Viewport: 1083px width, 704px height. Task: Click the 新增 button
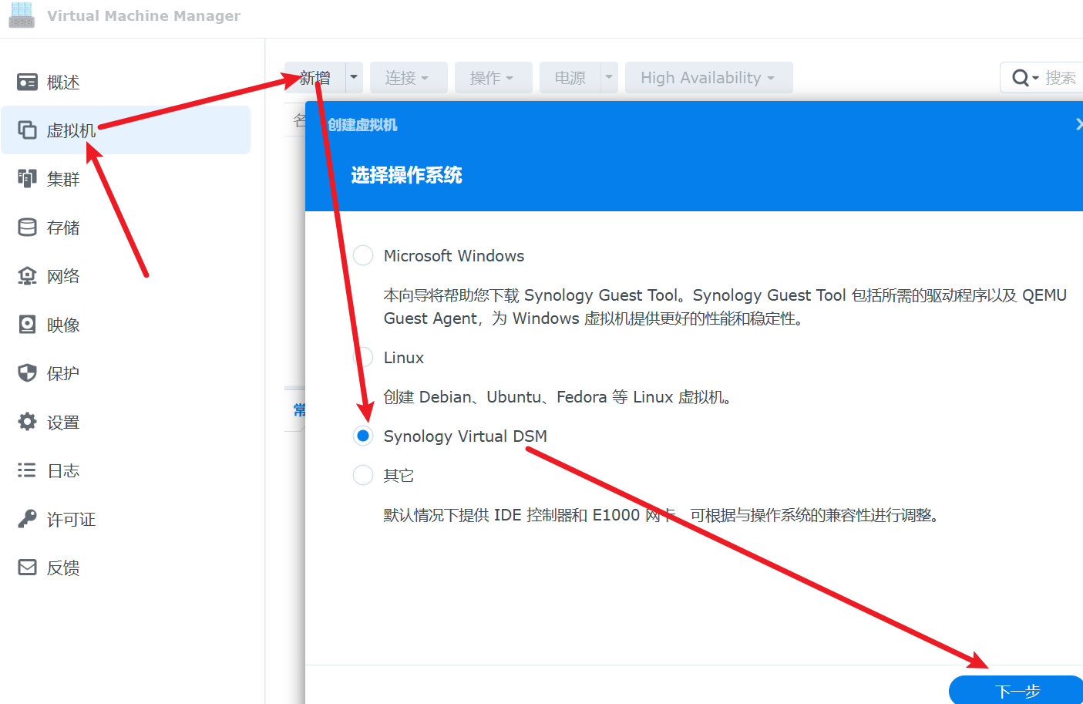(315, 77)
